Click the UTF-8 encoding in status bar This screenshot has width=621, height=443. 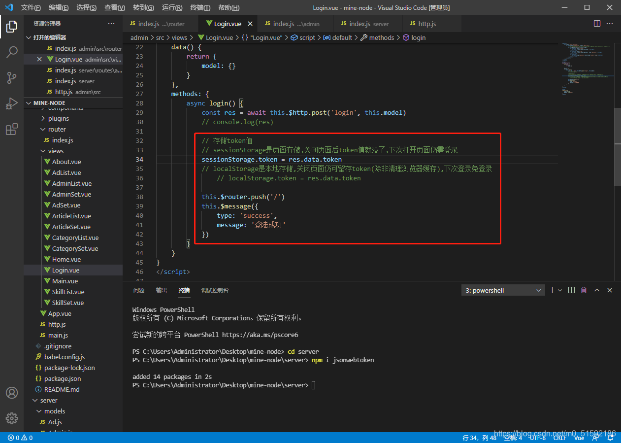pos(537,438)
